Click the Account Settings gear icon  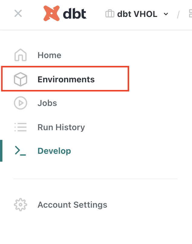click(21, 205)
